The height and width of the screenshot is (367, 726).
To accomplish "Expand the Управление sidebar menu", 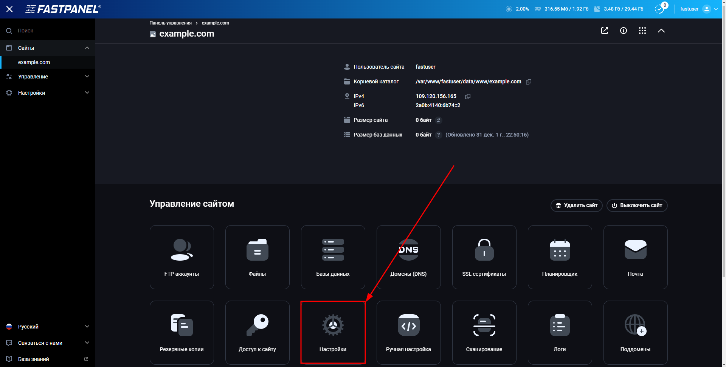I will coord(47,77).
